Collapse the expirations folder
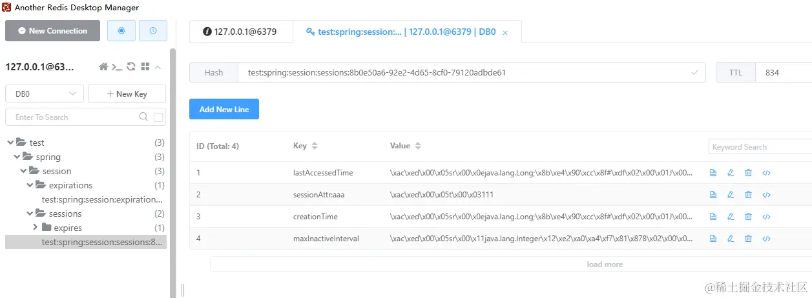The height and width of the screenshot is (298, 812). (x=29, y=185)
